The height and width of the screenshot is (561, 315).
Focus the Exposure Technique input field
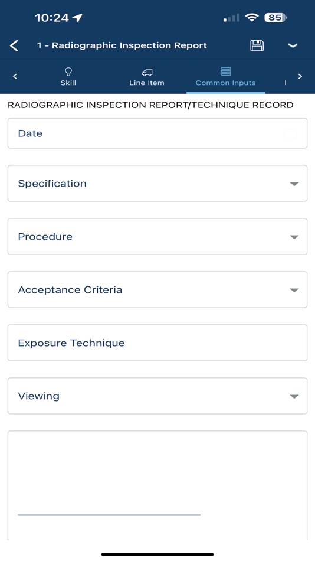tap(157, 343)
